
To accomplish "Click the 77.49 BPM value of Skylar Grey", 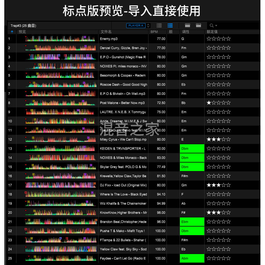I will coord(161,167).
